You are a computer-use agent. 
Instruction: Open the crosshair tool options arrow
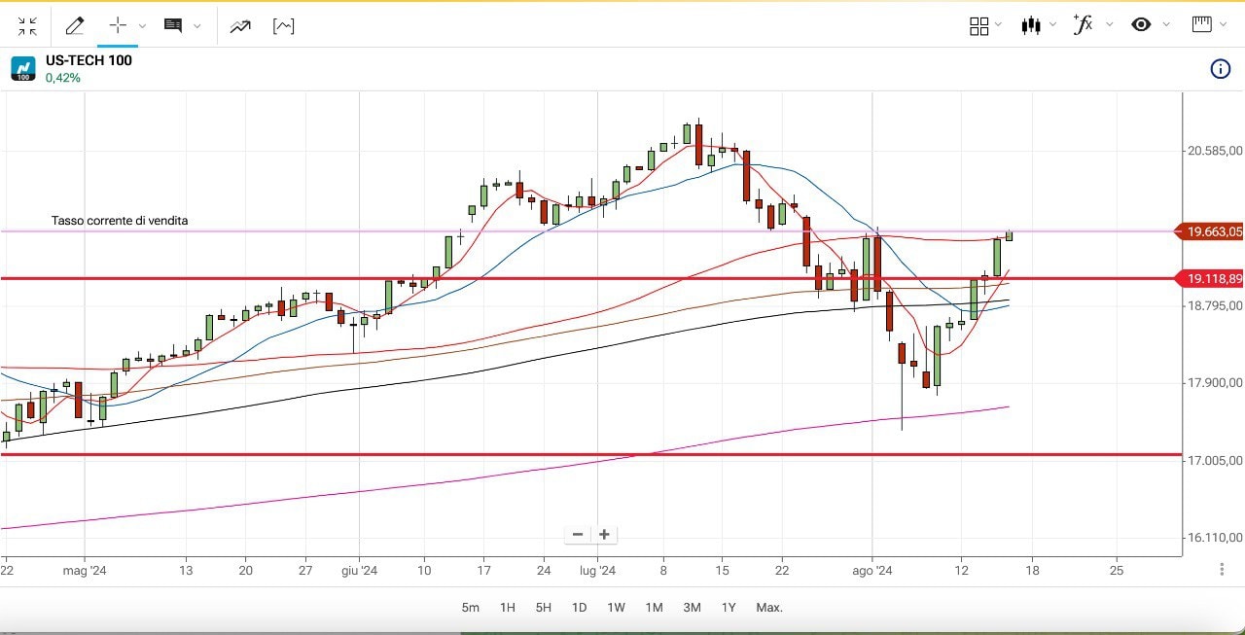tap(142, 26)
